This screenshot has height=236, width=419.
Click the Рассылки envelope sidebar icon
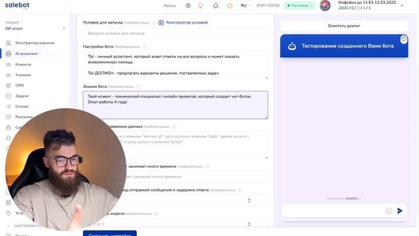coord(9,117)
